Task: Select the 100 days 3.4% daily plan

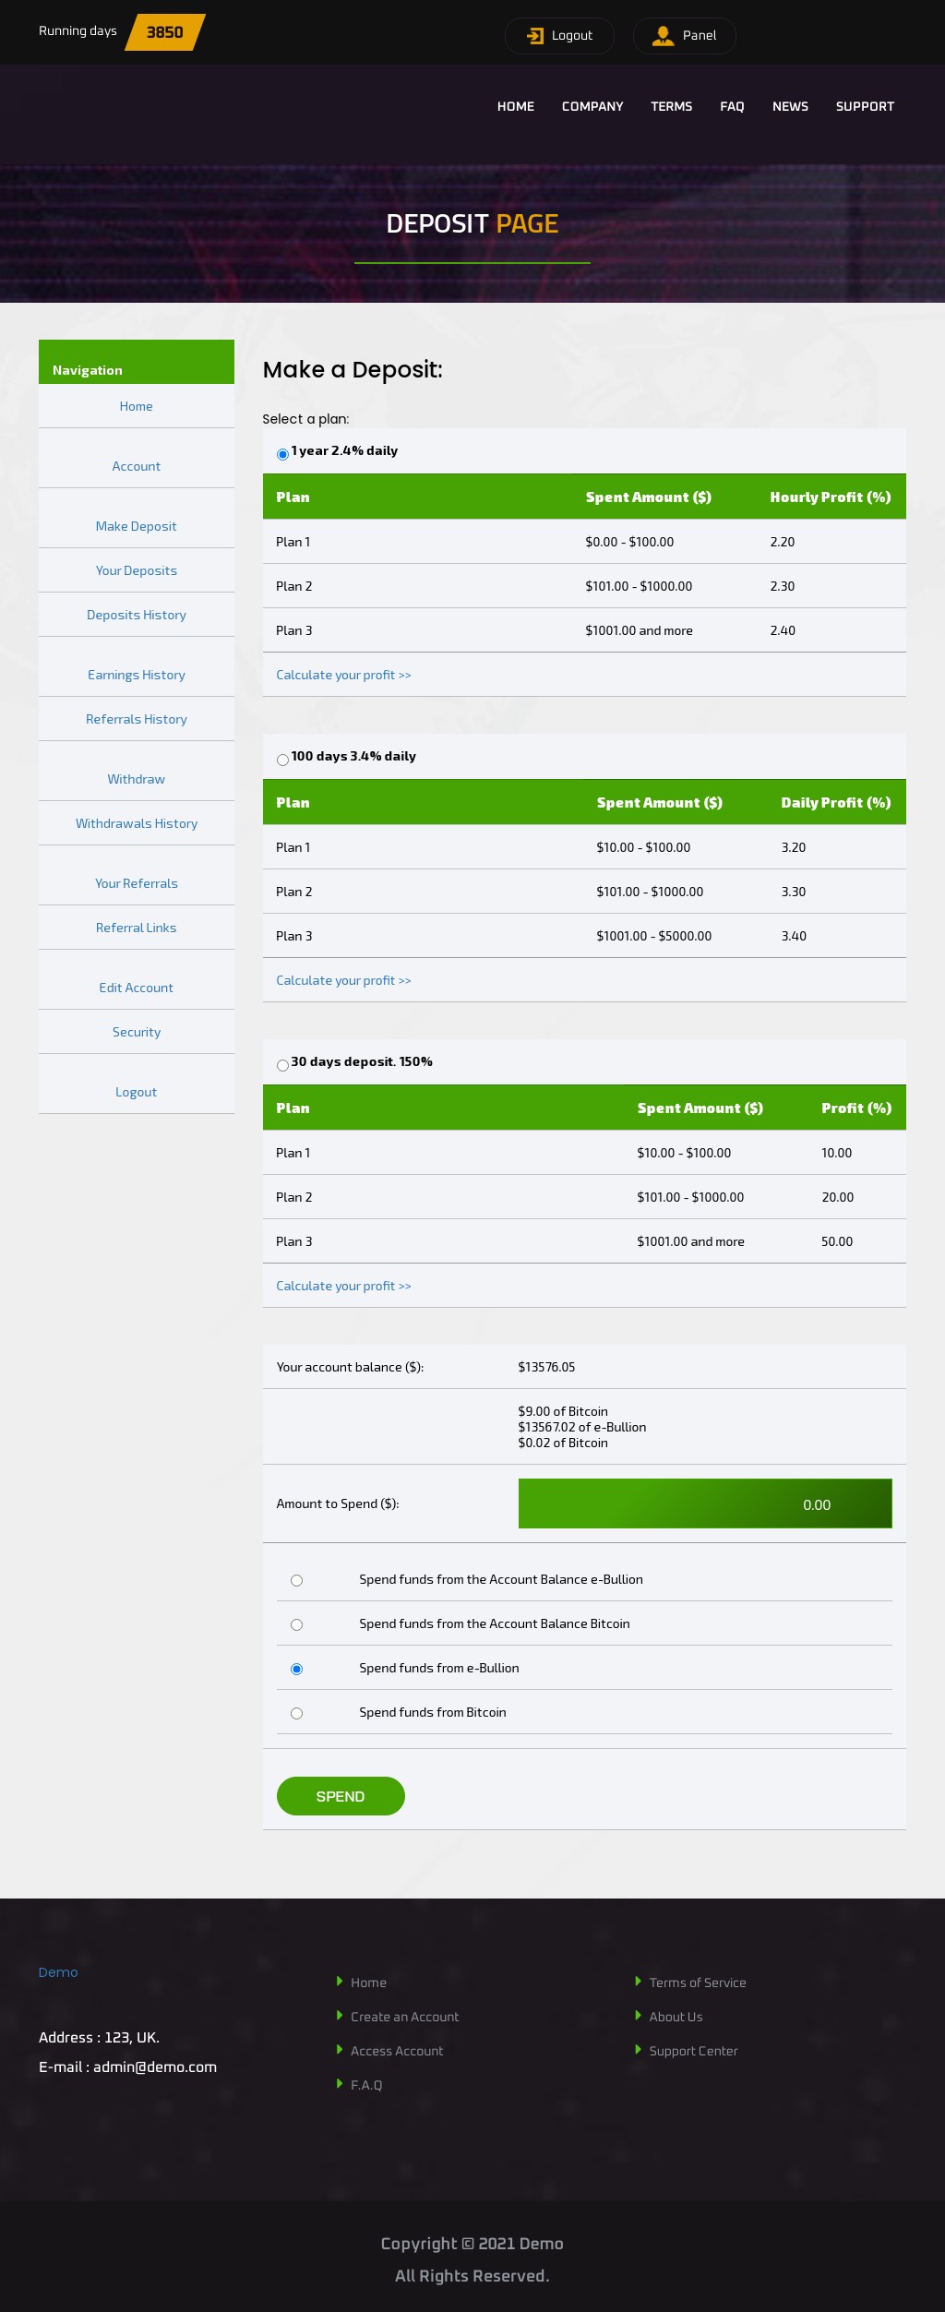Action: click(x=282, y=760)
